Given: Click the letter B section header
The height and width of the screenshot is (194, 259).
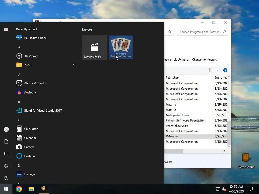Looking at the screenshot, I should point(19,102).
